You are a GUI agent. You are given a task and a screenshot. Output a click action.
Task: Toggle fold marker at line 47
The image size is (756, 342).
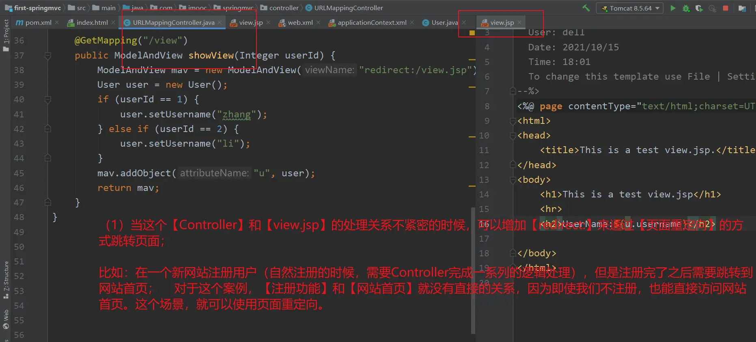(48, 202)
